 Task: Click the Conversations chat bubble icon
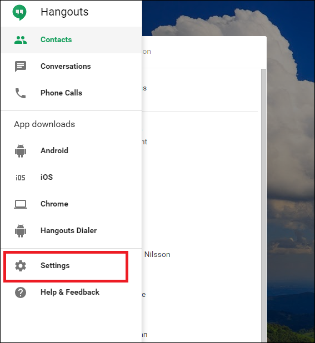tap(21, 67)
